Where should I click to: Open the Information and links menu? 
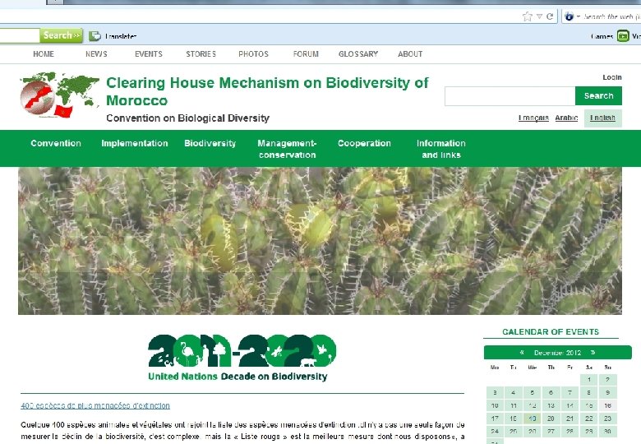pyautogui.click(x=441, y=149)
